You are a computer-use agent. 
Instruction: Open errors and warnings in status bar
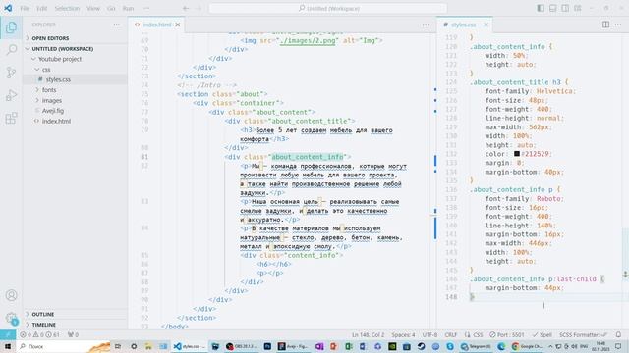click(39, 334)
